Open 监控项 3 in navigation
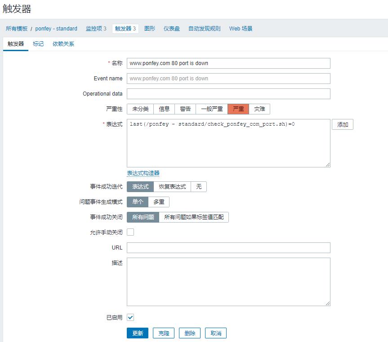 click(96, 29)
